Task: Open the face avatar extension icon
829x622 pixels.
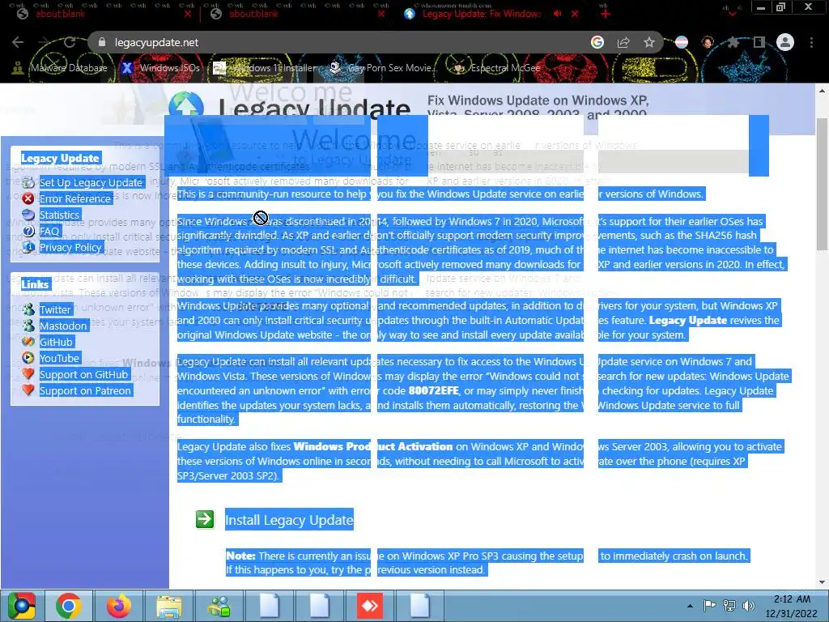Action: [x=708, y=42]
